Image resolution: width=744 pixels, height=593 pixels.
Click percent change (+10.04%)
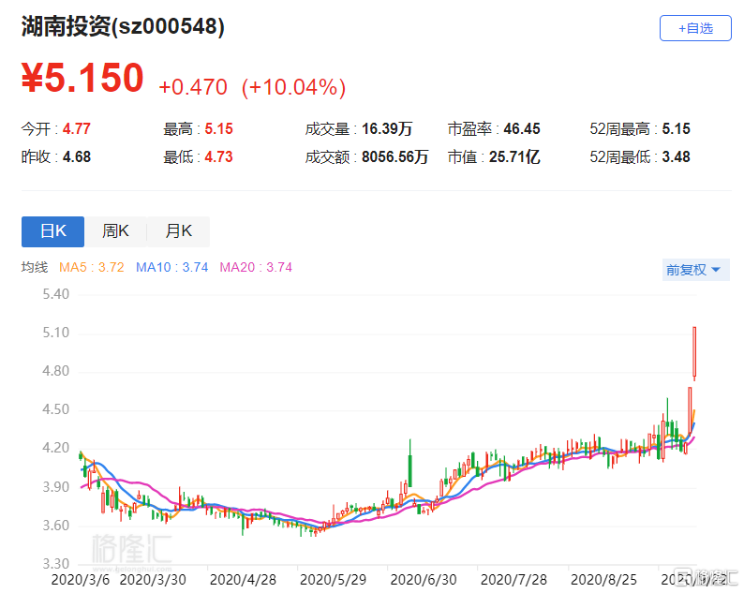click(293, 87)
